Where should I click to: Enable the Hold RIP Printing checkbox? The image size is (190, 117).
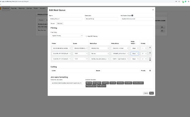86,36
